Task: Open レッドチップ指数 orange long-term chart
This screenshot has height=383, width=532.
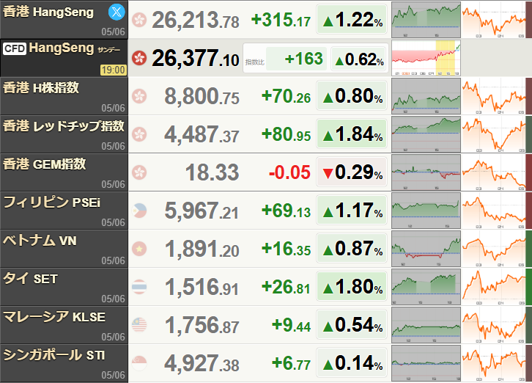Action: (x=494, y=134)
